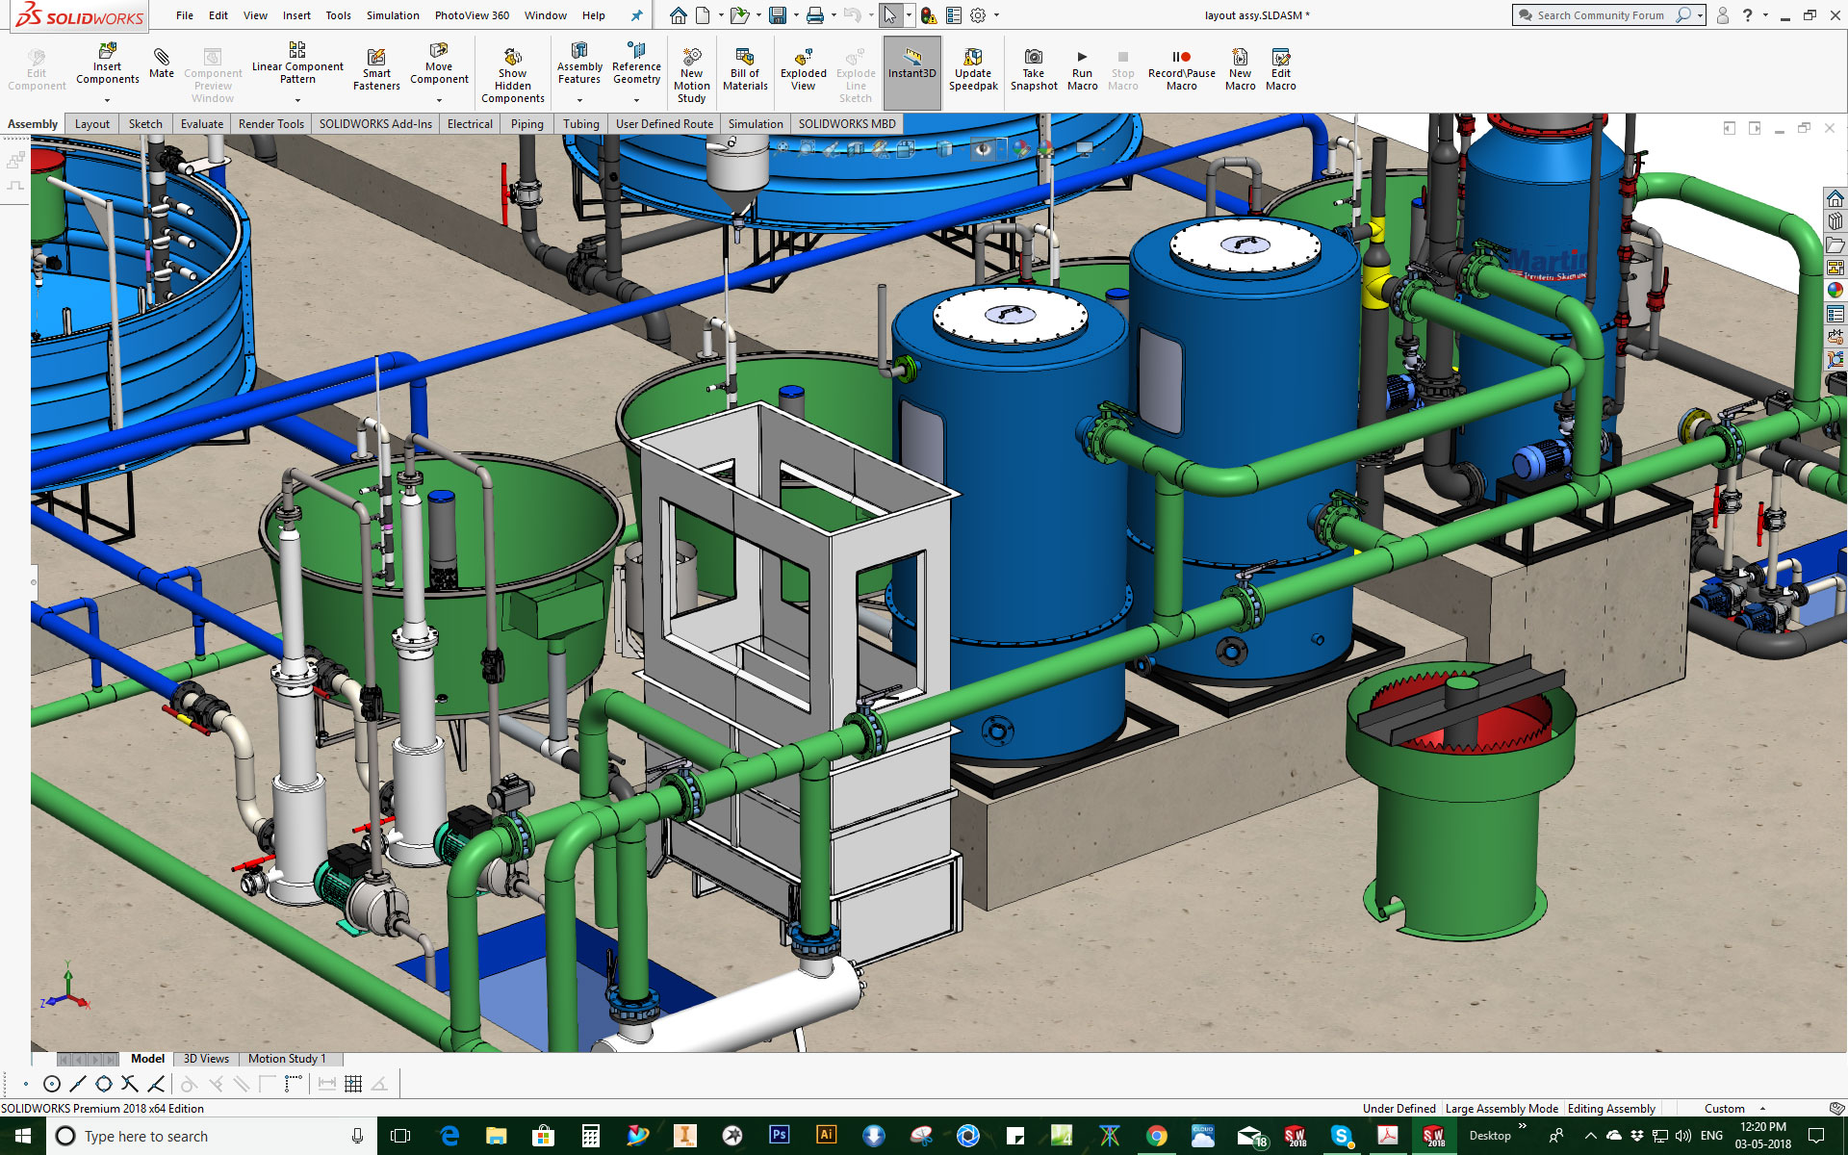1848x1155 pixels.
Task: Open Appearances color ball tab in task pane
Action: (x=1835, y=291)
